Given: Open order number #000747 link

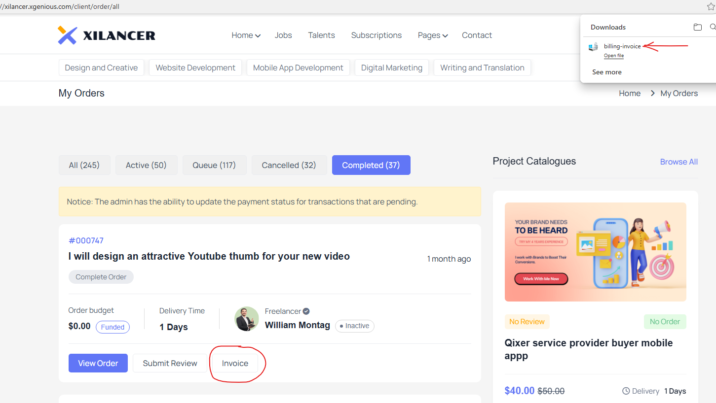Looking at the screenshot, I should pos(86,240).
